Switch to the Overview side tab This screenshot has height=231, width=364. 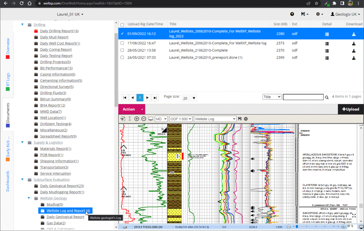pos(8,48)
